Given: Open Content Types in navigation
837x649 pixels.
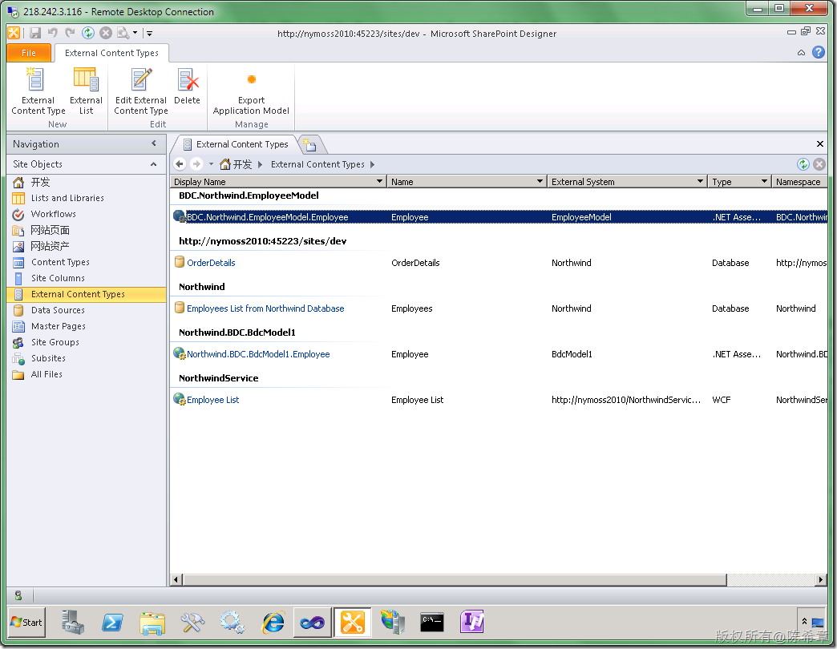Looking at the screenshot, I should coord(60,262).
